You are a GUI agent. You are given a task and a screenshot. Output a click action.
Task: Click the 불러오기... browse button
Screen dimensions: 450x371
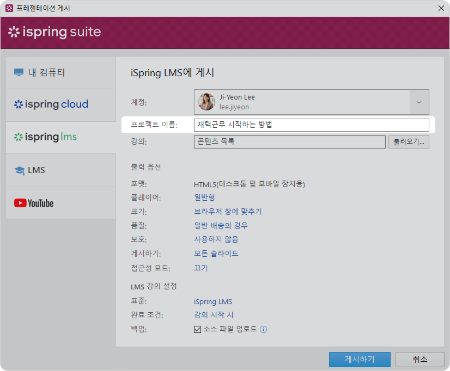click(409, 142)
